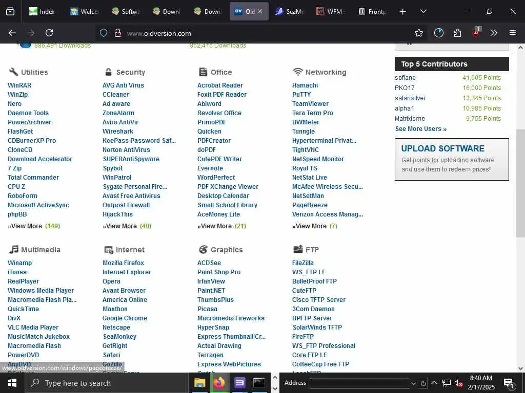Open the Wireshark link
The image size is (525, 393).
[118, 132]
